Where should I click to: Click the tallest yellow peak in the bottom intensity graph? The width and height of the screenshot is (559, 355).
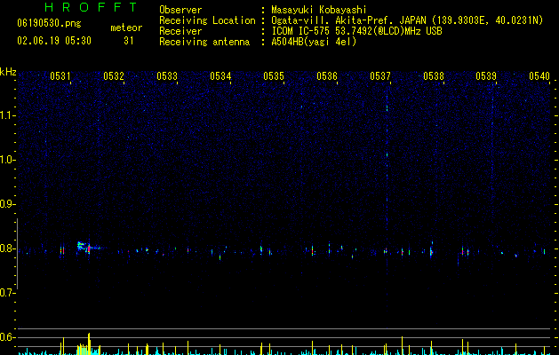coord(89,344)
